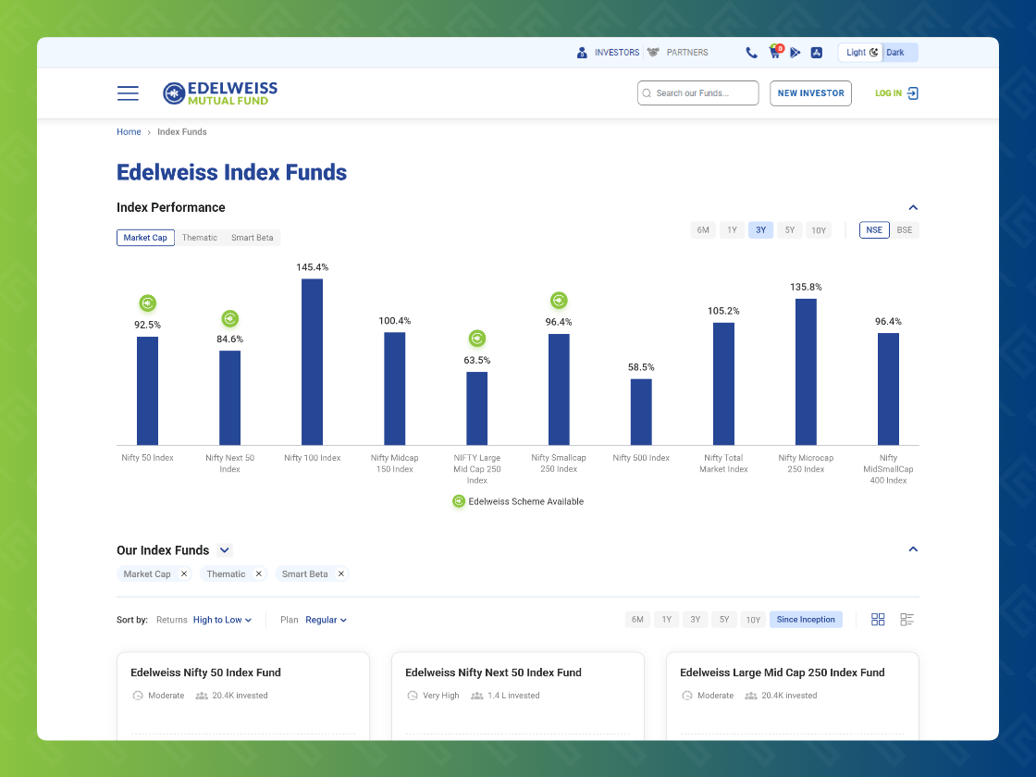Select the Thematic chart tab
The image size is (1036, 777).
(x=200, y=238)
